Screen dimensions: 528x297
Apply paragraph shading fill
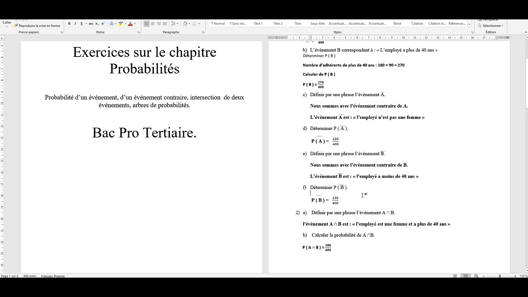pyautogui.click(x=185, y=24)
